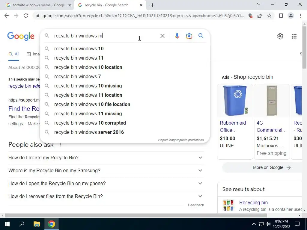Click the 4C mailbox product image
Viewport: 307px width, 230px height.
pyautogui.click(x=272, y=101)
